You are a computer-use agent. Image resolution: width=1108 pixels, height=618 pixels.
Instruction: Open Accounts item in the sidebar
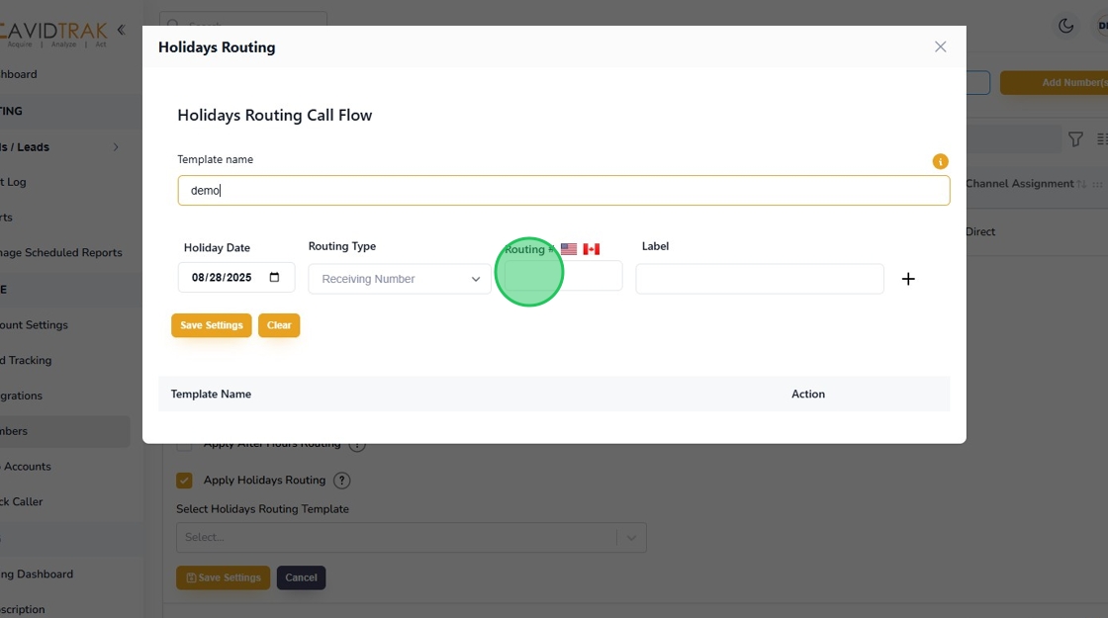pos(26,466)
